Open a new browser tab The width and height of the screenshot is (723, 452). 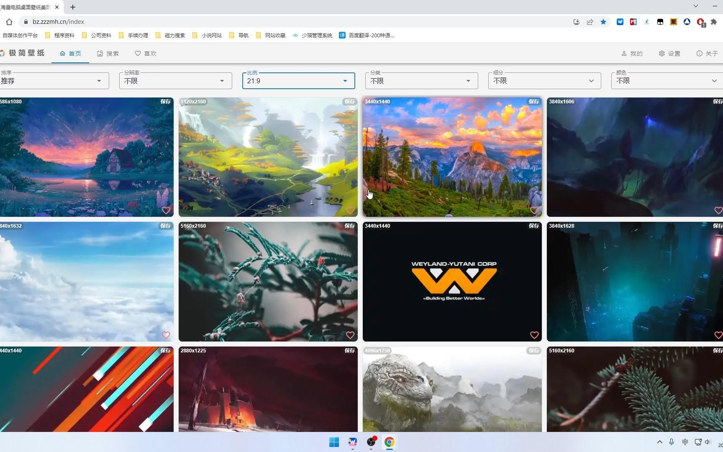point(73,7)
